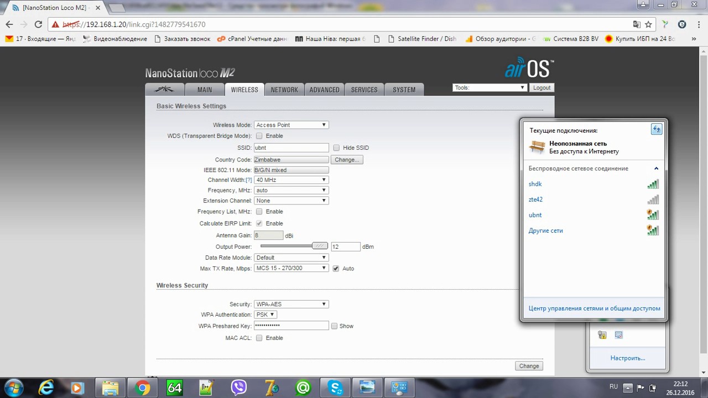Click the Output Power dBm value field

click(x=346, y=247)
